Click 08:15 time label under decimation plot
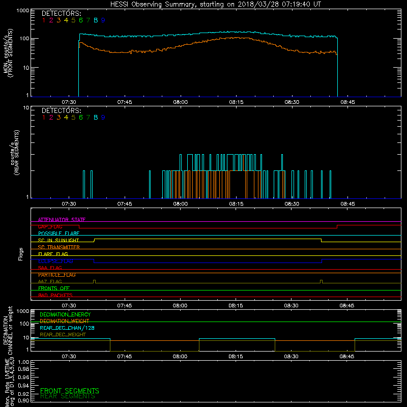The width and height of the screenshot is (407, 407). 236,357
